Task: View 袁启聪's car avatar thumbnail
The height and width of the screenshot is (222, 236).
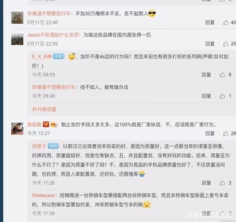Action: (17, 129)
